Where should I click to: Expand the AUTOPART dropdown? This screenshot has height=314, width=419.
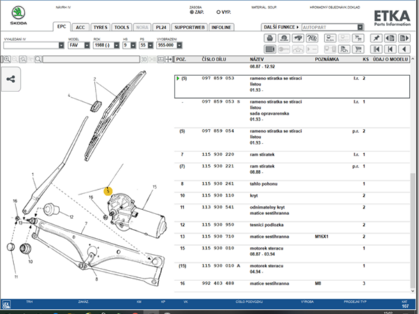[x=360, y=27]
